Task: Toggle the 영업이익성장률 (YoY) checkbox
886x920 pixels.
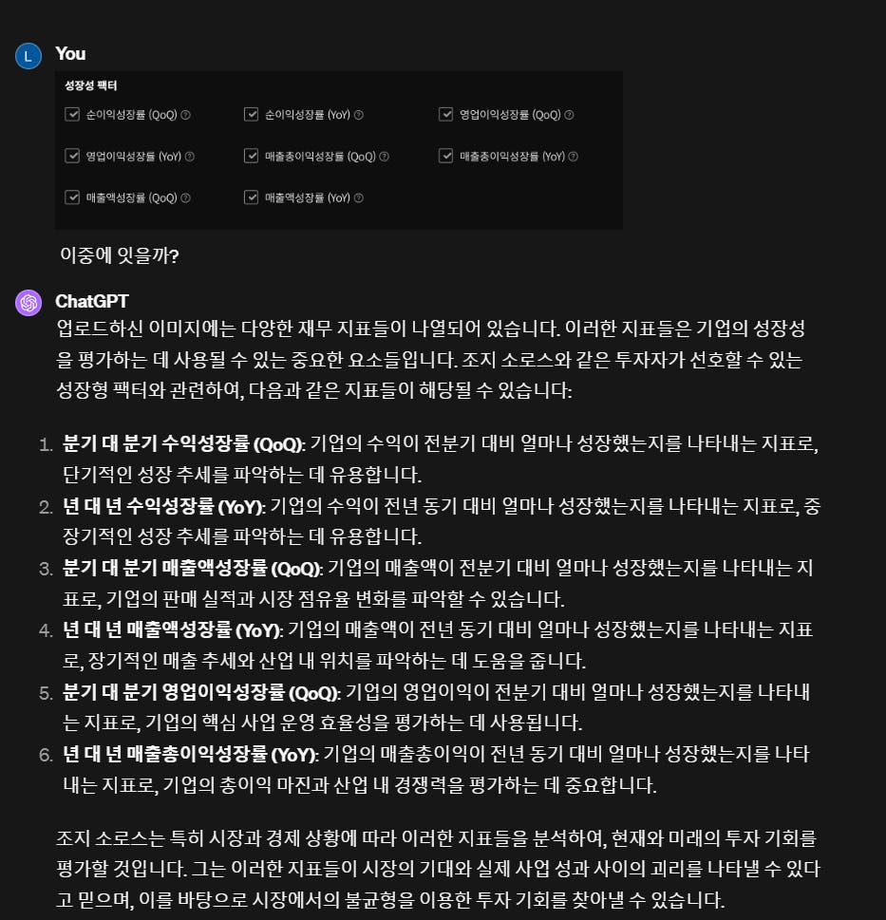Action: point(72,156)
